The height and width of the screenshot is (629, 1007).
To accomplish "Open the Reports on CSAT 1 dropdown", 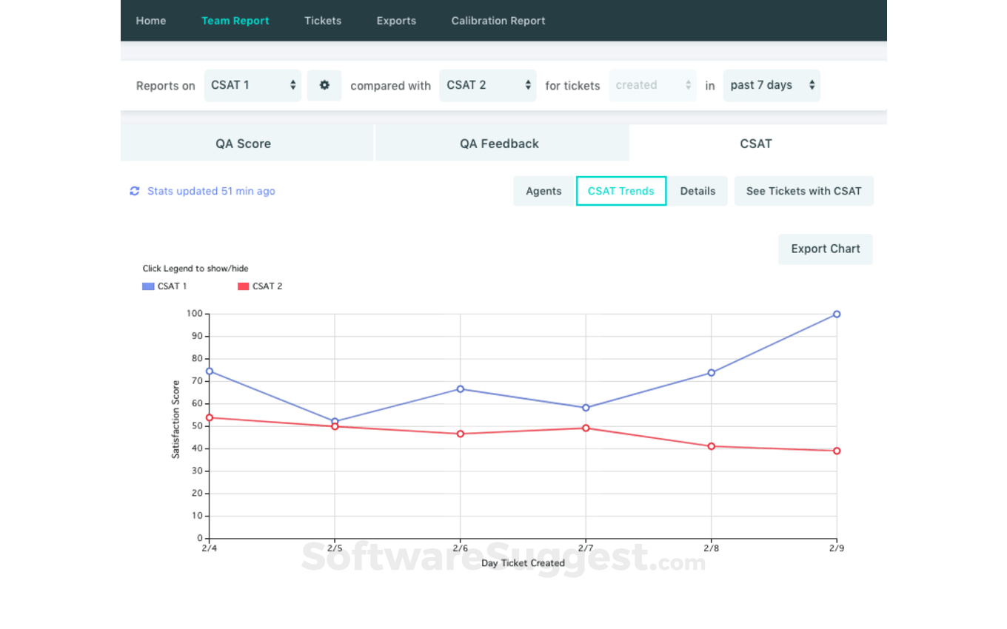I will point(252,85).
